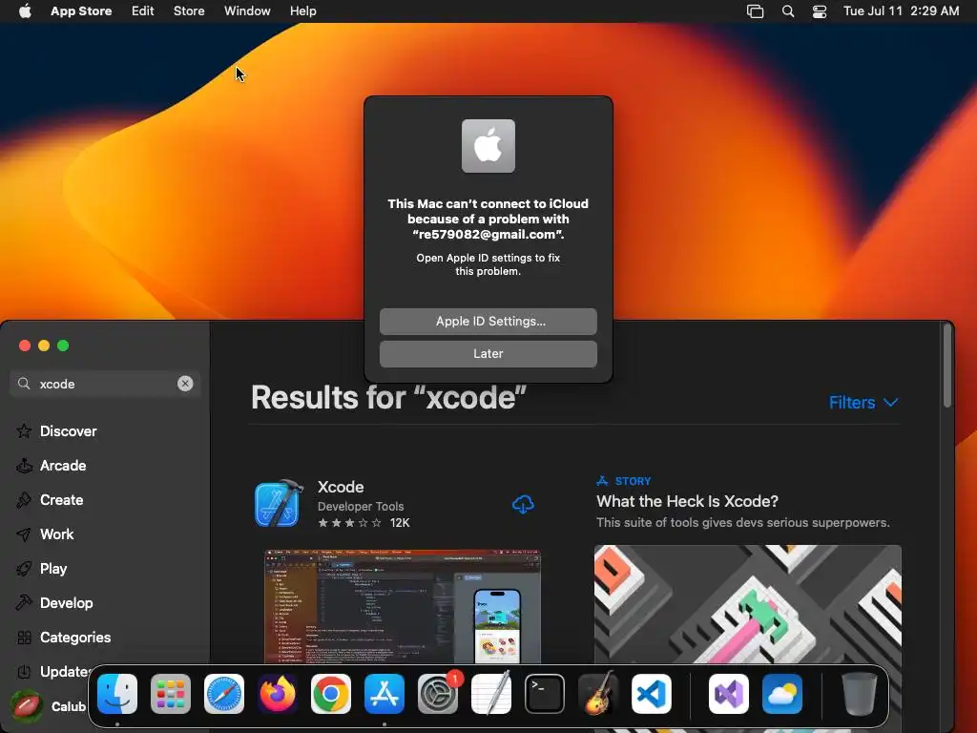Viewport: 977px width, 733px height.
Task: Click the Developer Tools category text
Action: coord(361,506)
